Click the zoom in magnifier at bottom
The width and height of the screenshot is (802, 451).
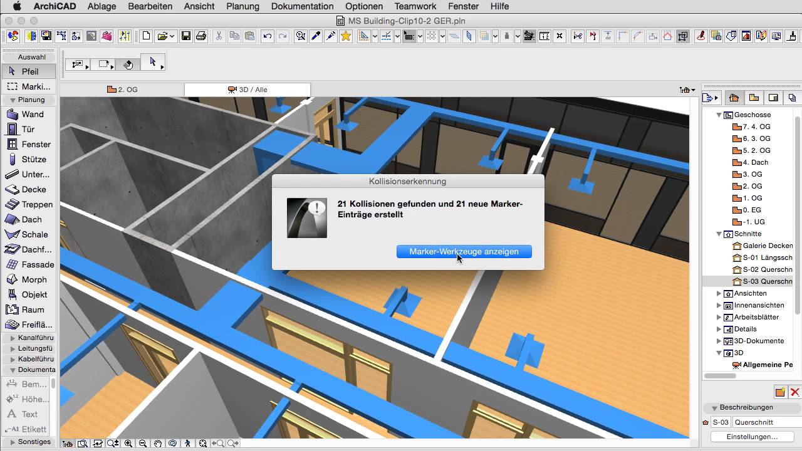[128, 443]
